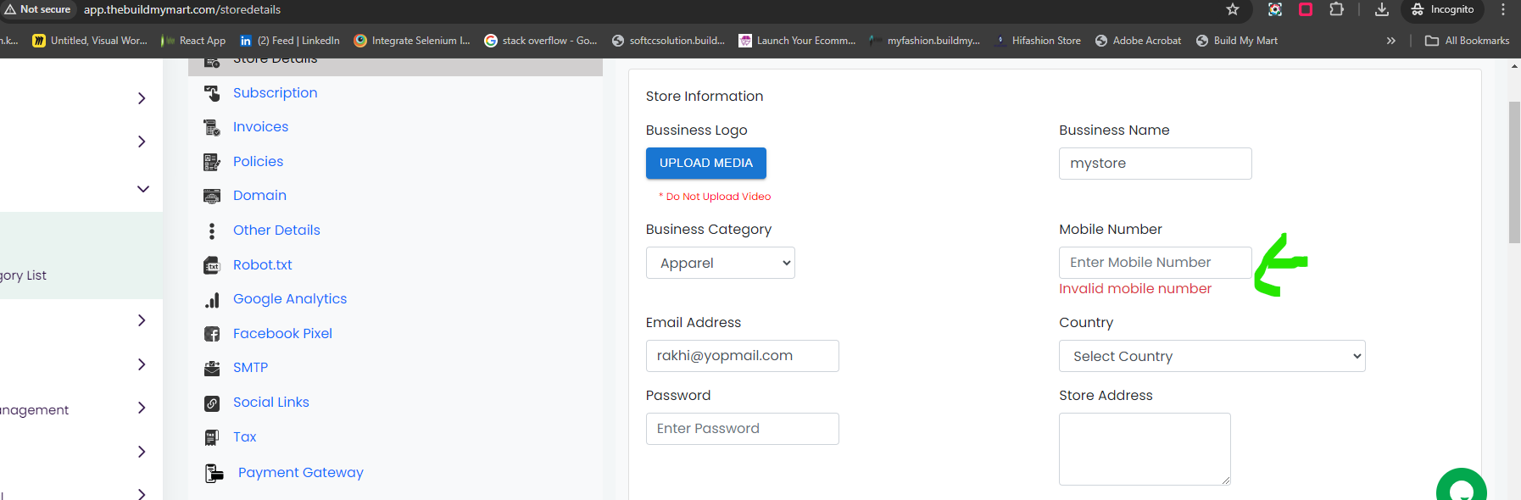Bookmark this page with the star icon
This screenshot has width=1521, height=500.
[x=1233, y=9]
